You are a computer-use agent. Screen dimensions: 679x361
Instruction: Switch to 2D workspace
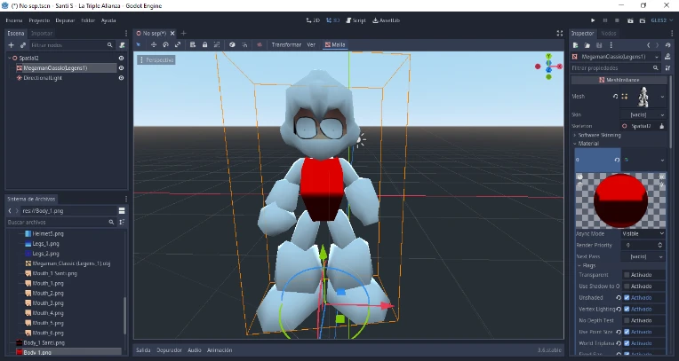click(x=313, y=20)
